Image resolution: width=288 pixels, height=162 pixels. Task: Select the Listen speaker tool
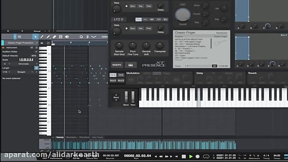67,37
